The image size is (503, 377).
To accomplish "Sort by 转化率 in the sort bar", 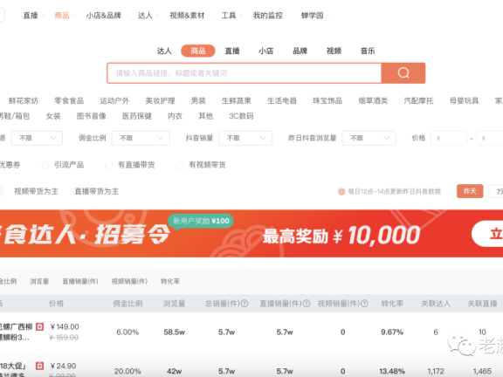I will (x=170, y=281).
